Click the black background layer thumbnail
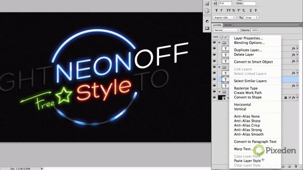The height and width of the screenshot is (170, 303). (x=222, y=98)
